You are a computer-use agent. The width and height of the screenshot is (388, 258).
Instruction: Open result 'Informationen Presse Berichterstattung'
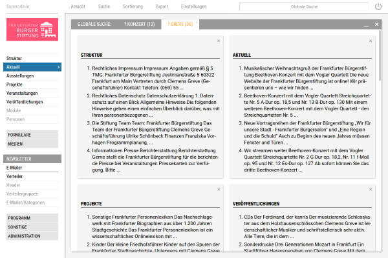click(155, 160)
